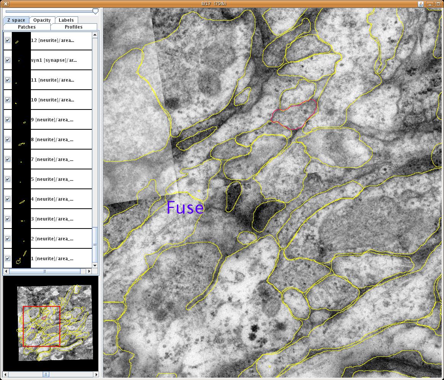Select the 5 [neurite] list entry
This screenshot has width=444, height=380.
(x=53, y=179)
